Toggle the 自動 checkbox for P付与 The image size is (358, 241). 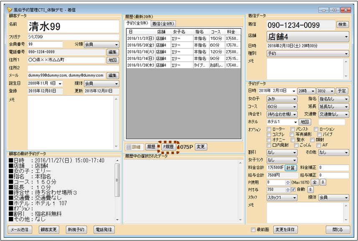click(x=293, y=190)
